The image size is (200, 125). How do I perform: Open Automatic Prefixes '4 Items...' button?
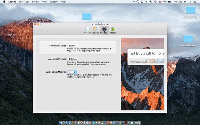coord(73,59)
